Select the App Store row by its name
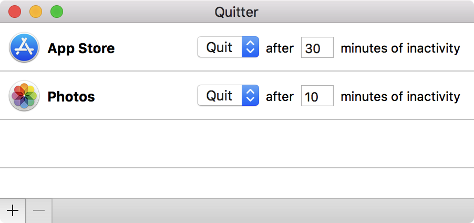The height and width of the screenshot is (223, 474). pos(81,48)
